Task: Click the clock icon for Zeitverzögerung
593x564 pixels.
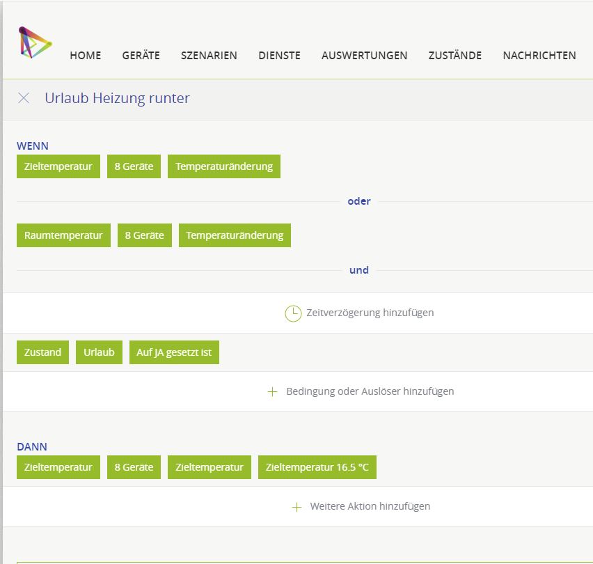Action: (293, 313)
